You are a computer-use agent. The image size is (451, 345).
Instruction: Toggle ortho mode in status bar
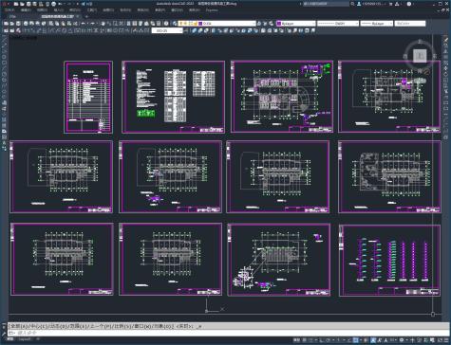(x=321, y=340)
